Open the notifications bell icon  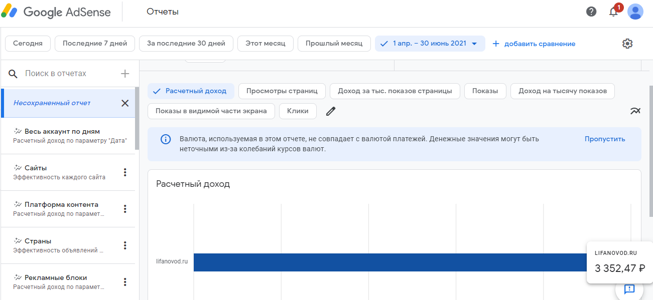coord(613,12)
